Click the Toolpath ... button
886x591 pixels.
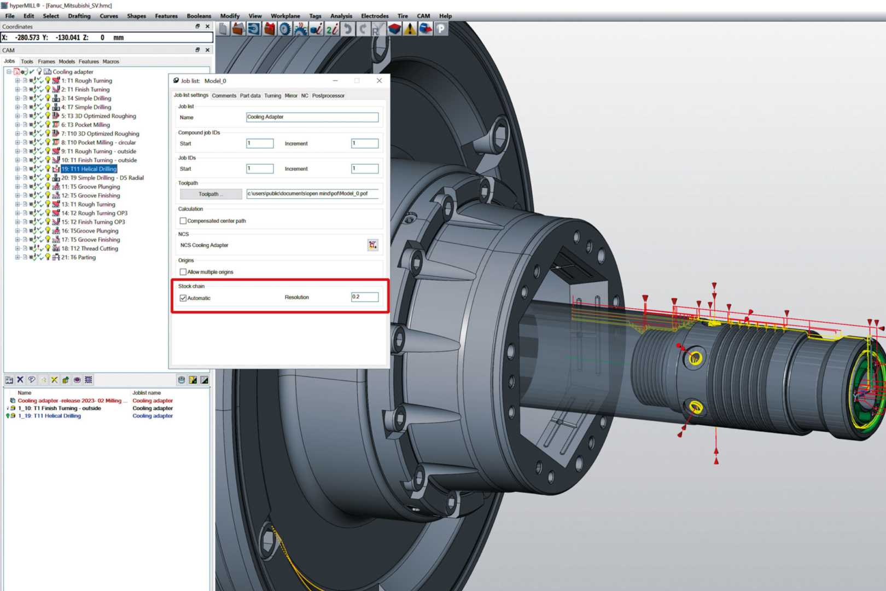click(211, 194)
